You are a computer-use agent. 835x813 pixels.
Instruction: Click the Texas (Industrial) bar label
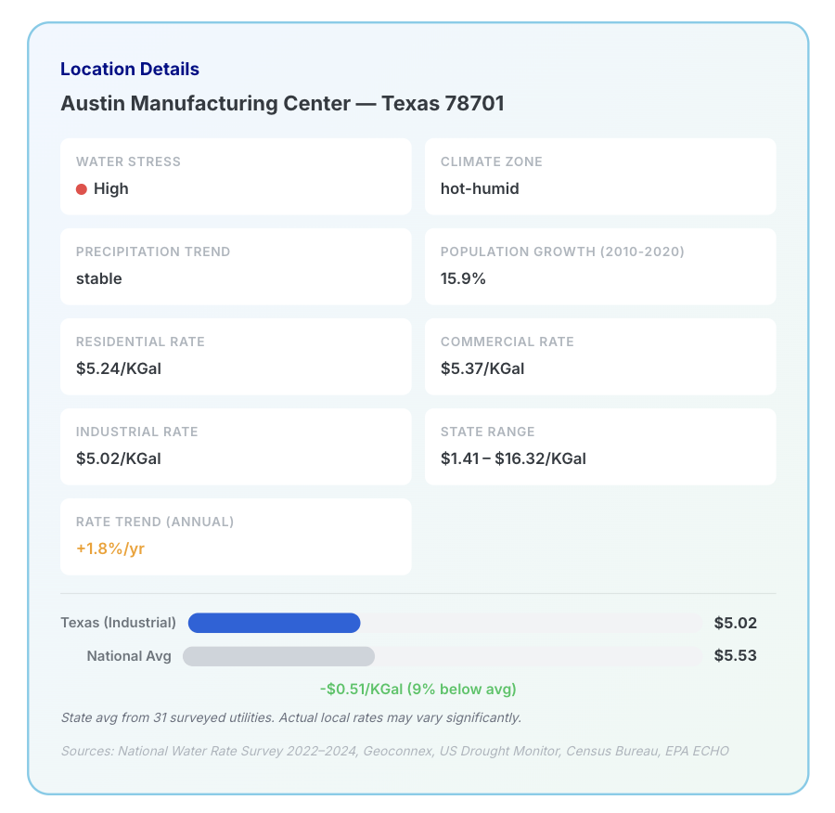tap(118, 624)
